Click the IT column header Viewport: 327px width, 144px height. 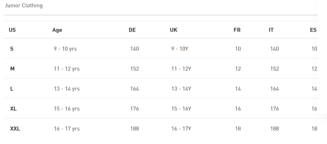coord(271,30)
